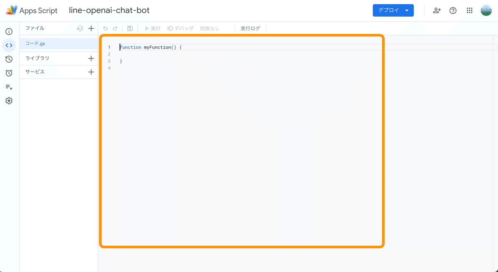
Task: Open the Triggers alarm clock icon
Action: click(9, 73)
